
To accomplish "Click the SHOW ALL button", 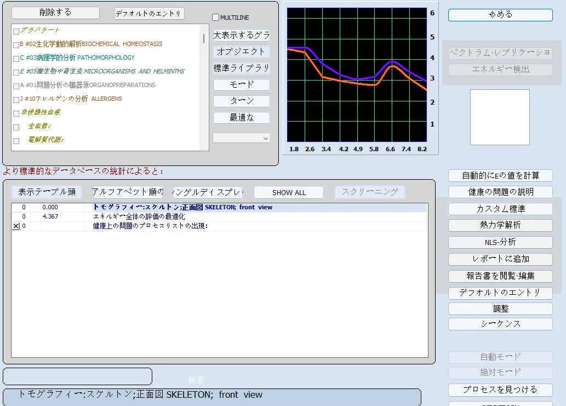I will pyautogui.click(x=289, y=192).
